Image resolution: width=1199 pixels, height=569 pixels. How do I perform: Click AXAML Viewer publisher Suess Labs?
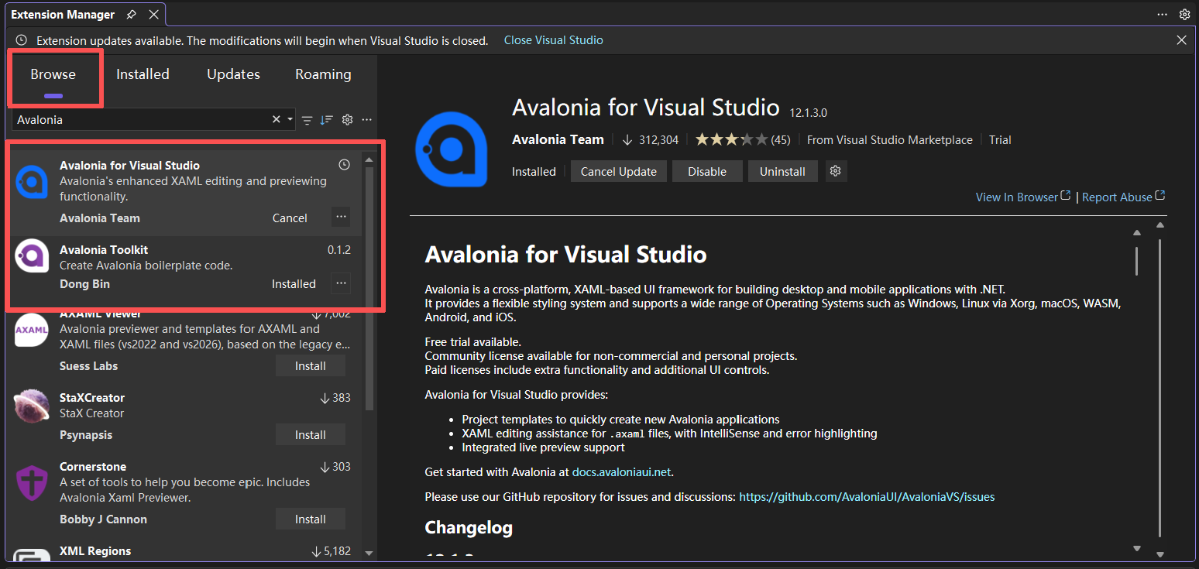88,366
